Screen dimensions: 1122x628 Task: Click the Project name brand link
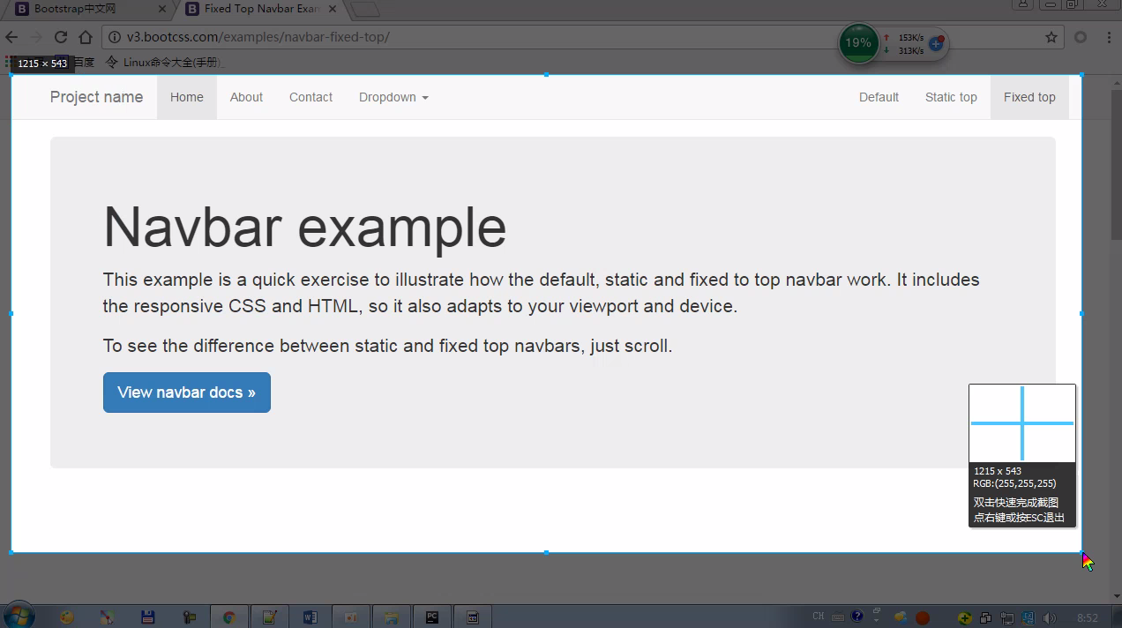(x=96, y=97)
